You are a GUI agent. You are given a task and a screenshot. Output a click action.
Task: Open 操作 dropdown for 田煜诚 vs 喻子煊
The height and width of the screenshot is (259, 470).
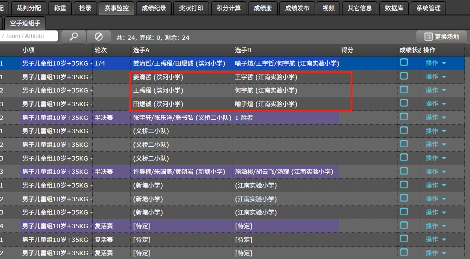(x=436, y=104)
